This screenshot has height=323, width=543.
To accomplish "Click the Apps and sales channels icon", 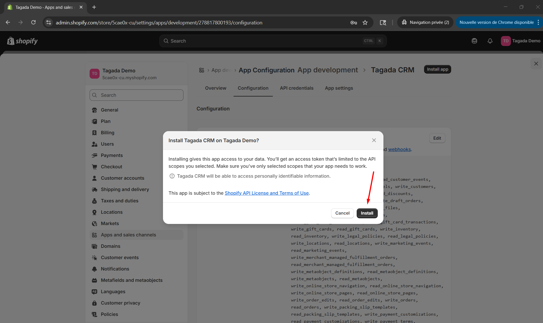I will tap(94, 235).
